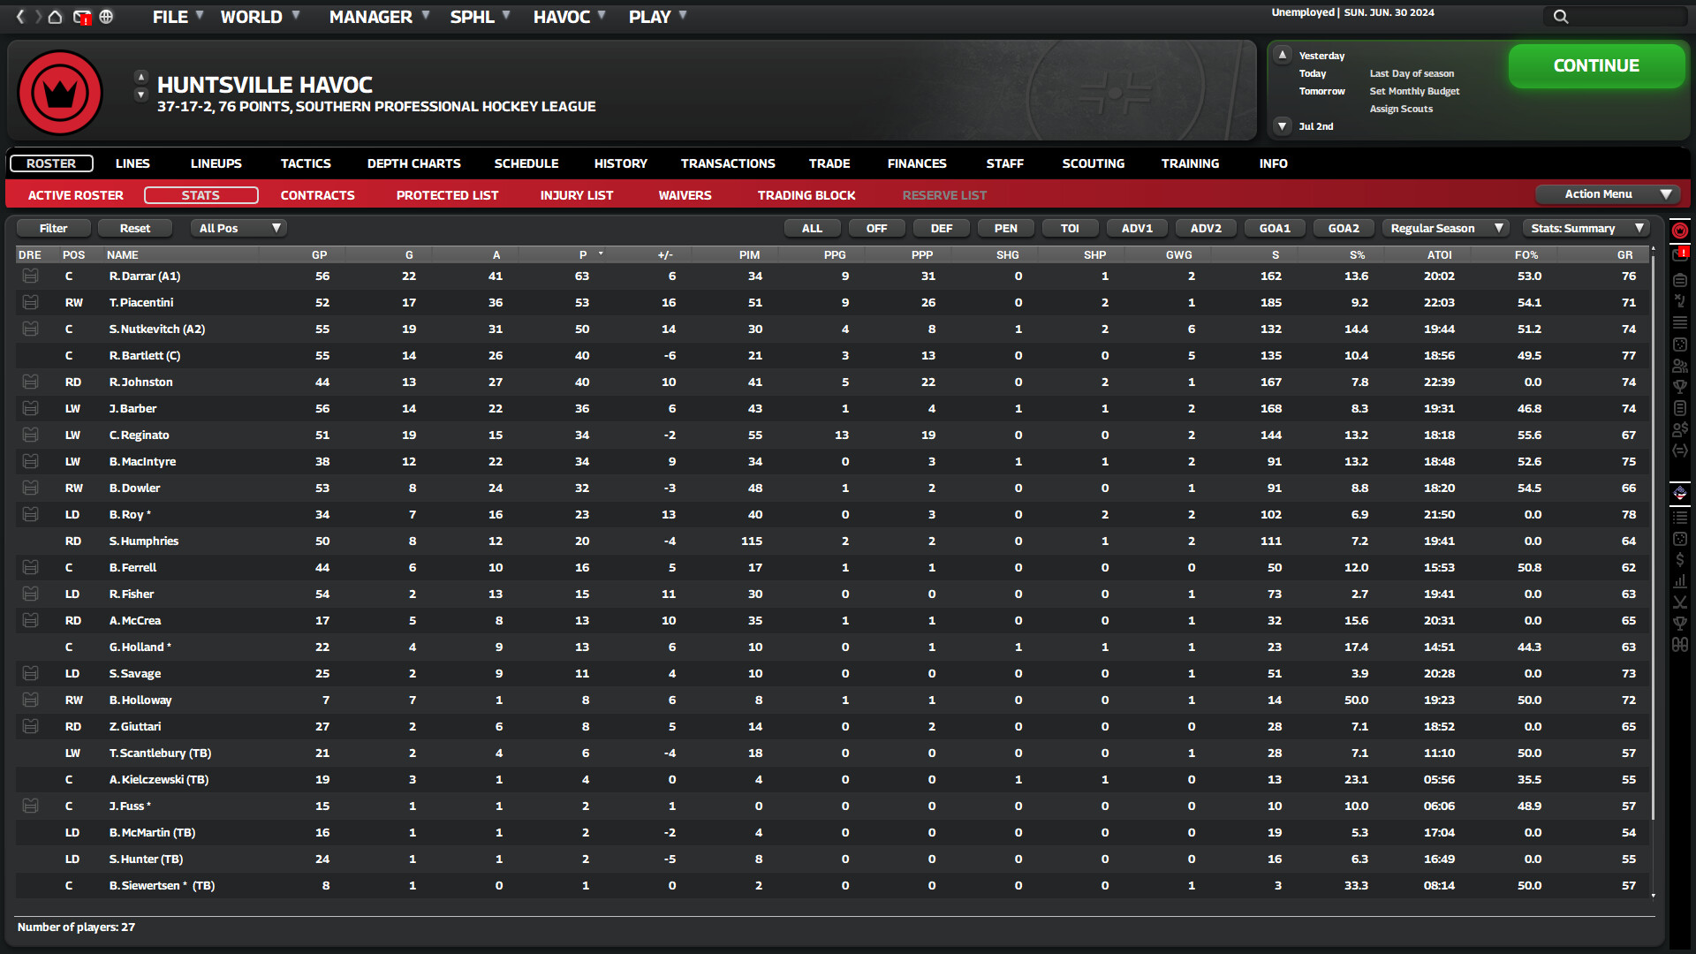Switch to the TRANSACTIONS tab

[728, 163]
